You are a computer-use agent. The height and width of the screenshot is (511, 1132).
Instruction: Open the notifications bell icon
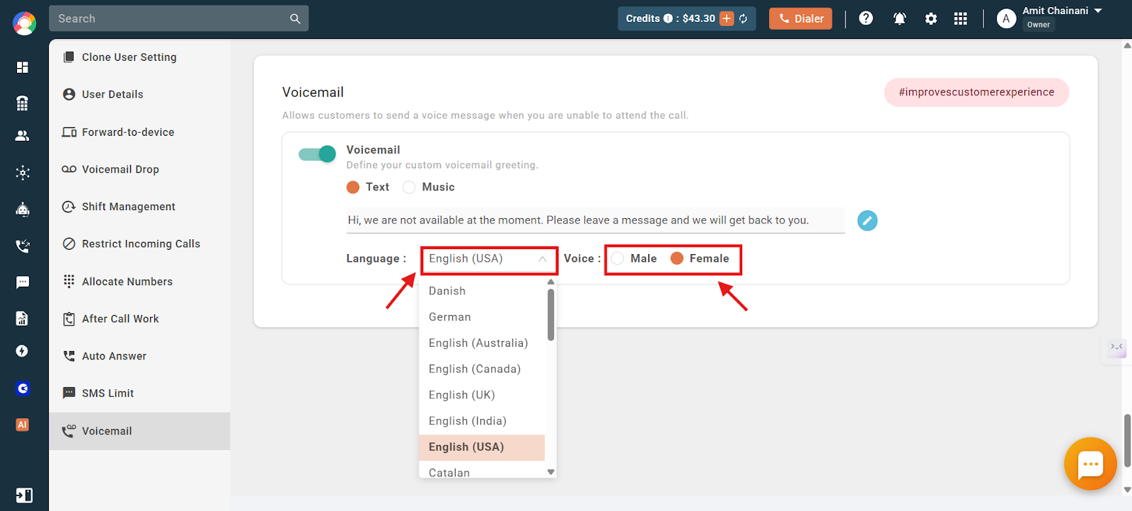coord(900,19)
